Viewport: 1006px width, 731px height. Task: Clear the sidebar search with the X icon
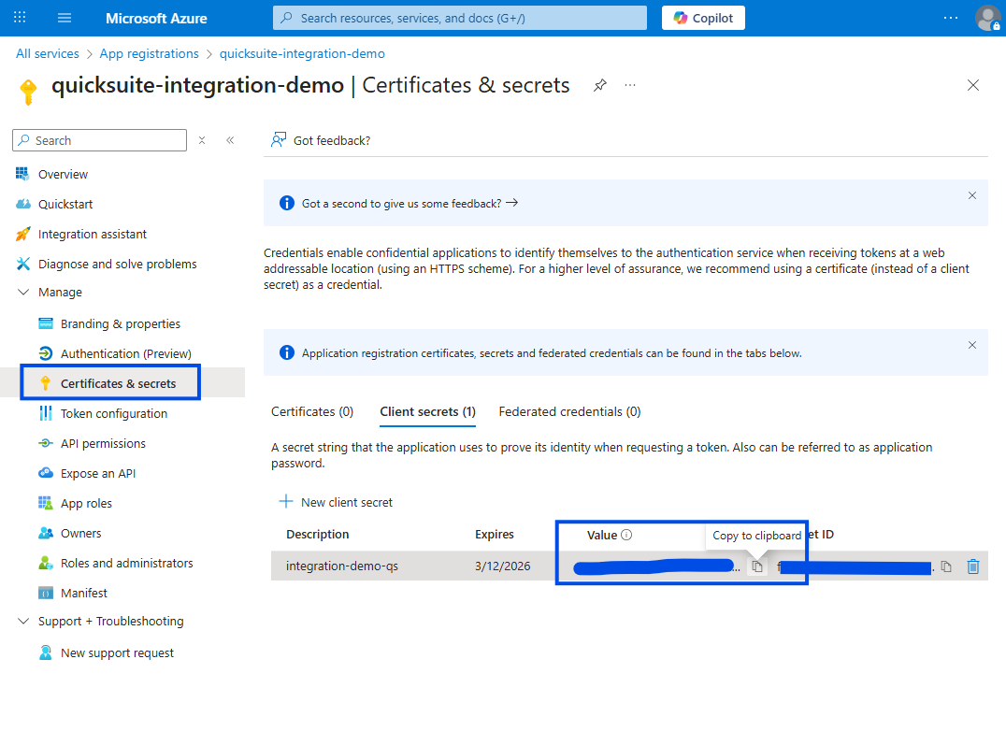(201, 140)
